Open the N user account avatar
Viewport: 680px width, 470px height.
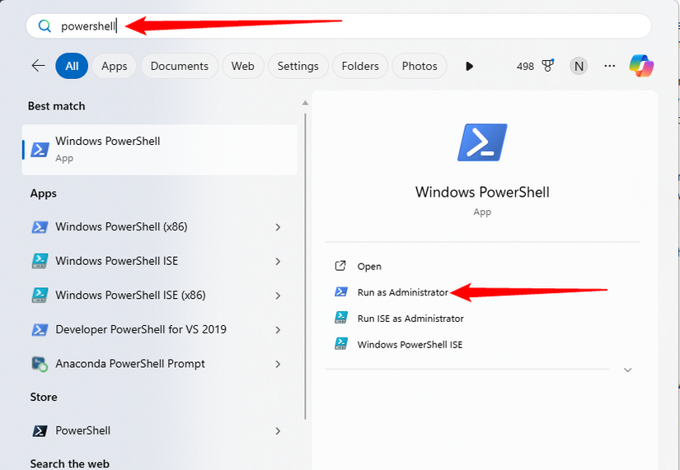(x=579, y=66)
